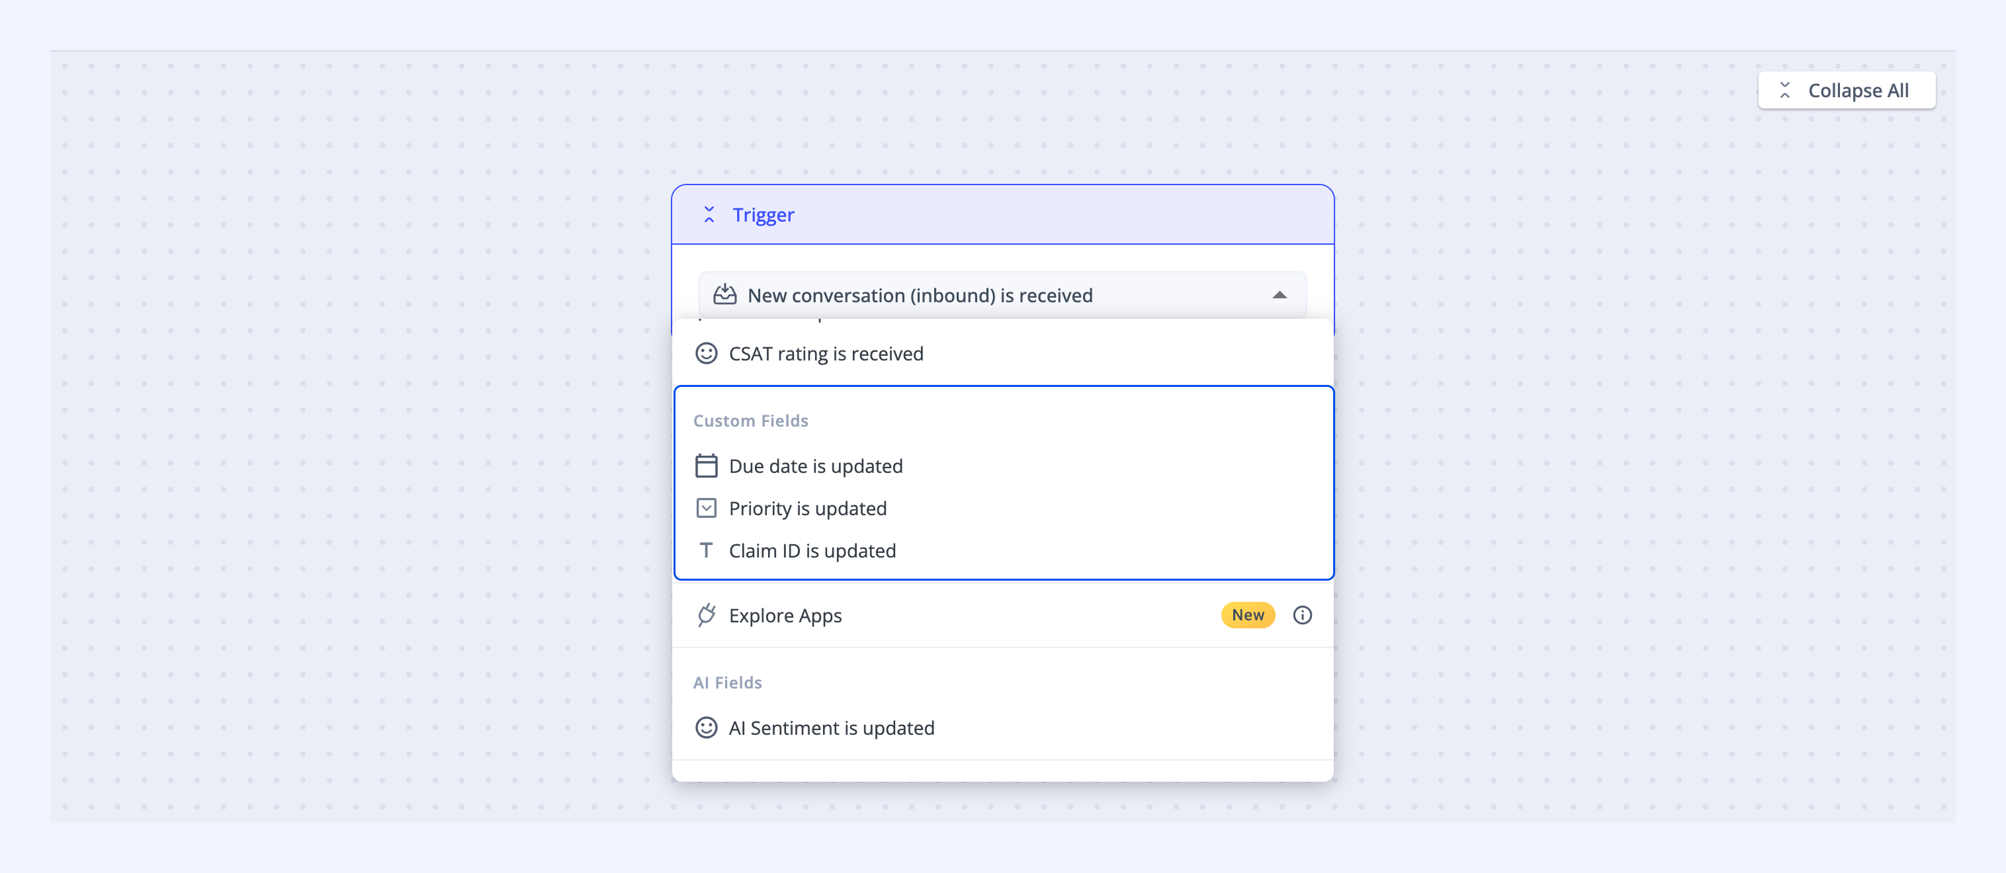Click the Trigger collapse chevron icon
Screen dimensions: 2006x873
(709, 215)
